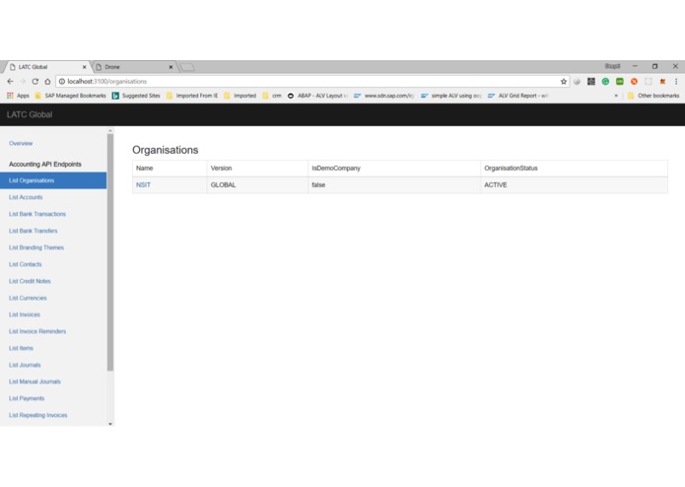Screen dimensions: 685x487
Task: Open List Contacts in sidebar
Action: (25, 264)
